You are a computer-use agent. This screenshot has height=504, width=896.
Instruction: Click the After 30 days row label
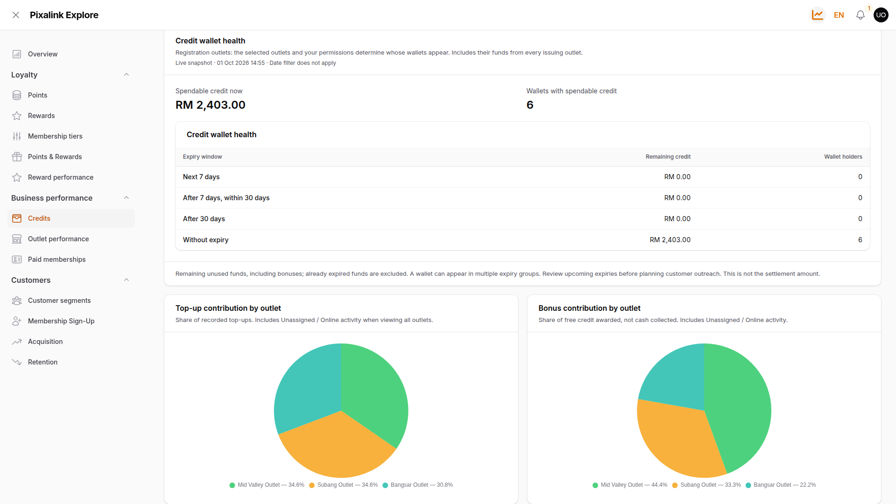(204, 219)
